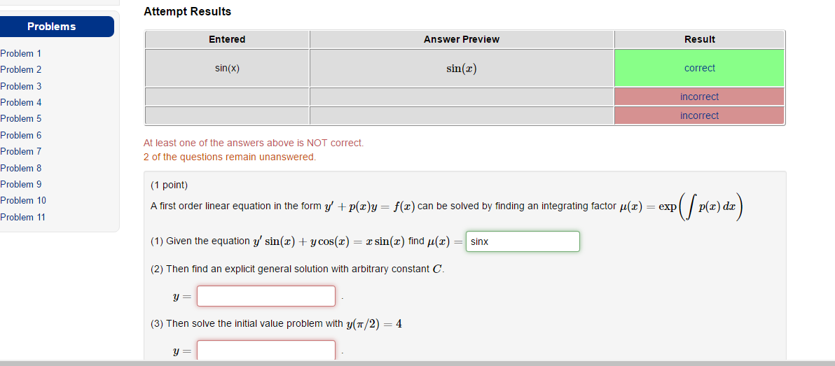The image size is (835, 366).
Task: Focus the general solution y input field
Action: [266, 296]
